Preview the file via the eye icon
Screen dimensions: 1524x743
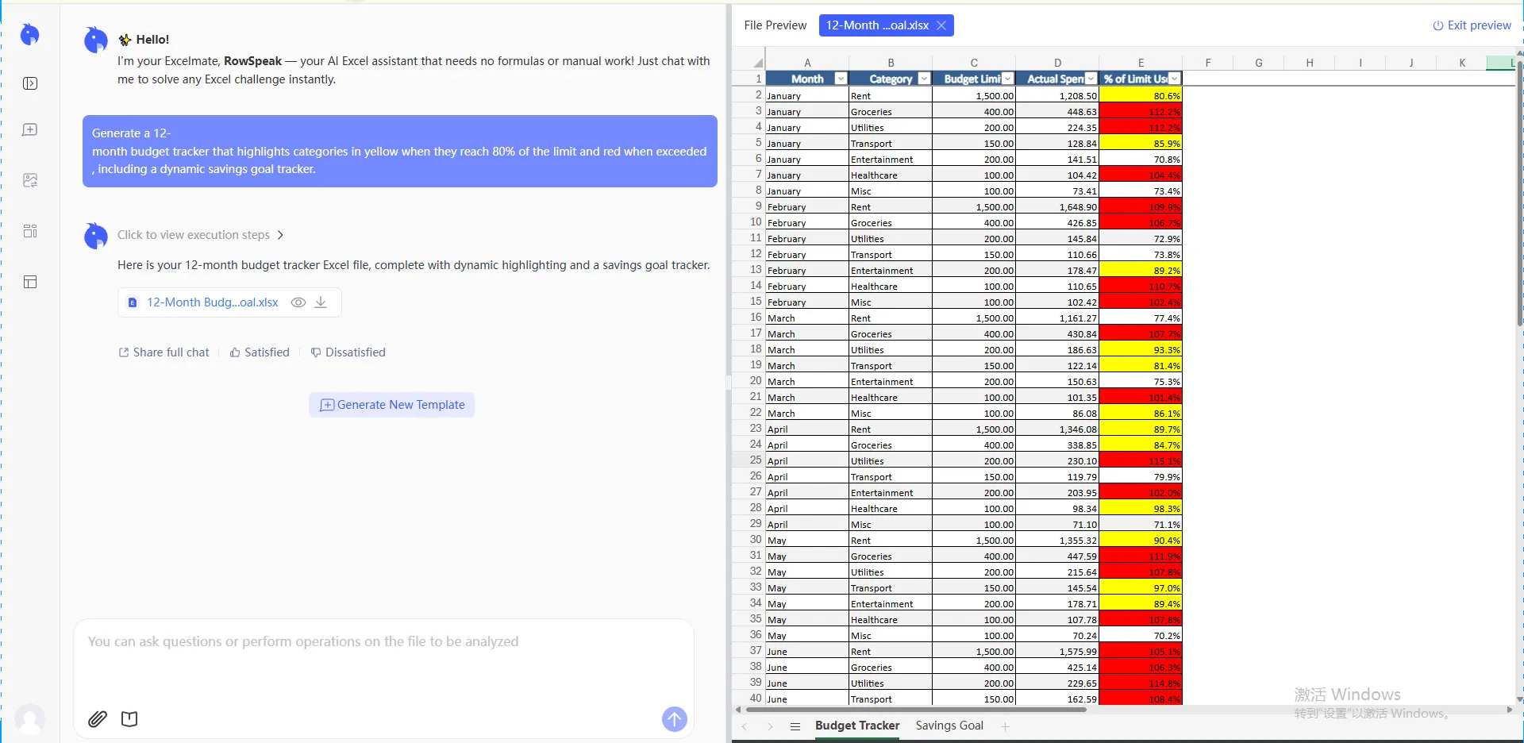[298, 302]
